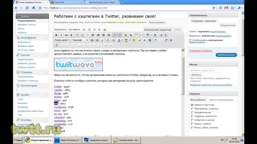The image size is (257, 144).
Task: Expand the Ссылки sidebar menu arrow
Action: [47, 55]
